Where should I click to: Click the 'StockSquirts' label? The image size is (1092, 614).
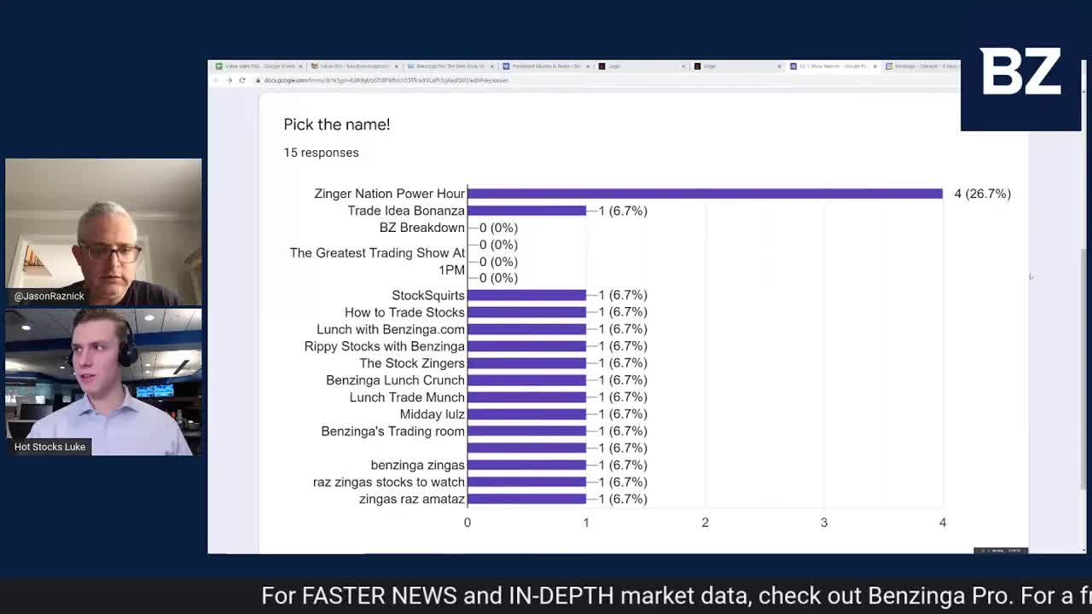(428, 295)
